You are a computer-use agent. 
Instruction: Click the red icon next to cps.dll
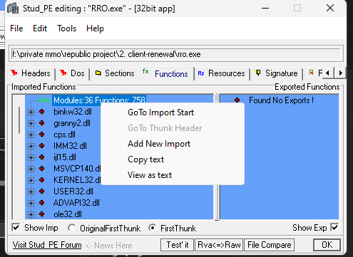point(42,134)
